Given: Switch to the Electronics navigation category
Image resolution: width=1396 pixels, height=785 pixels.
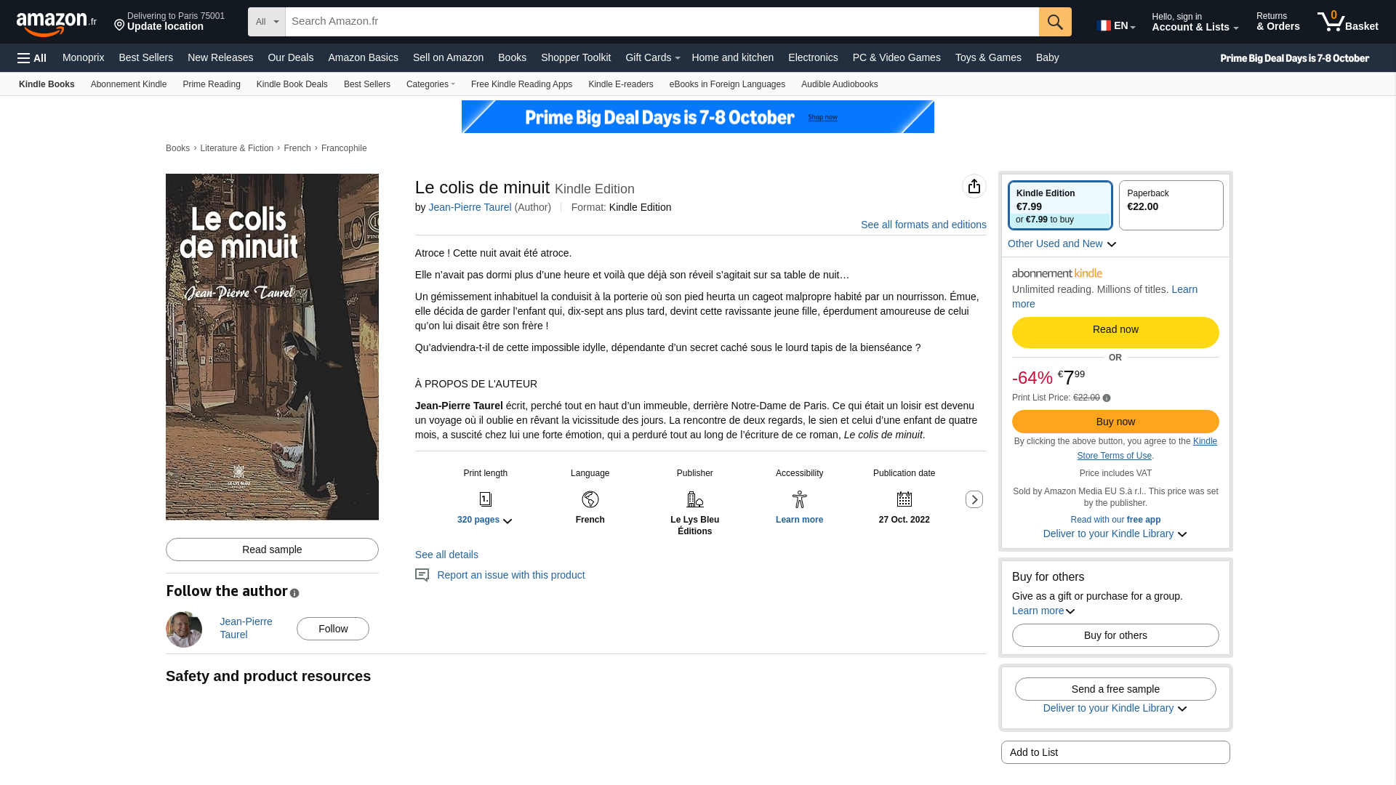Looking at the screenshot, I should pyautogui.click(x=812, y=57).
